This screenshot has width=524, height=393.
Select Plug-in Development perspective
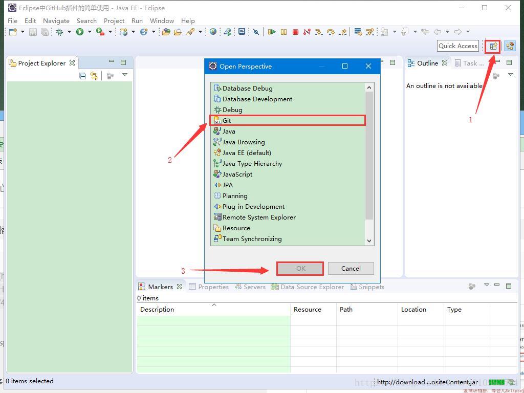[x=288, y=207]
